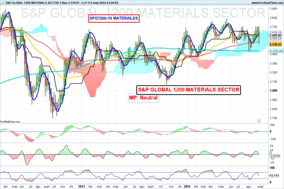Click the 100 label on the oscillator axis
Screen dimensions: 284x189
point(272,168)
